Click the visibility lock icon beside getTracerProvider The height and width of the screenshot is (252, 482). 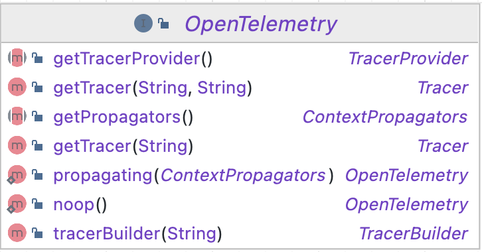[37, 58]
